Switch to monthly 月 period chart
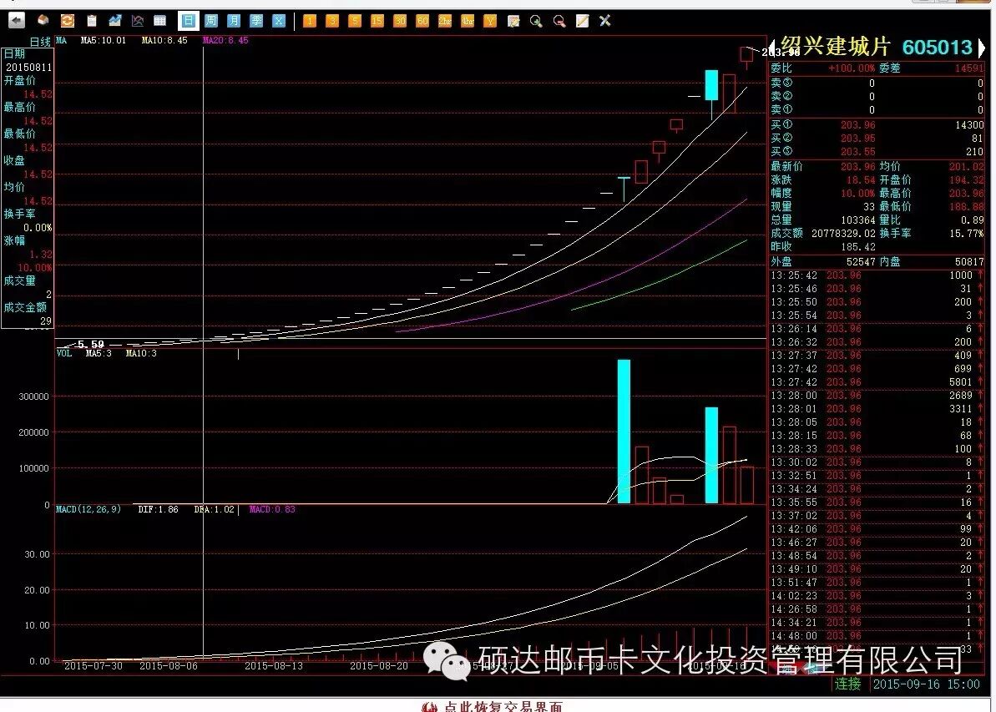Image resolution: width=996 pixels, height=712 pixels. pyautogui.click(x=234, y=21)
